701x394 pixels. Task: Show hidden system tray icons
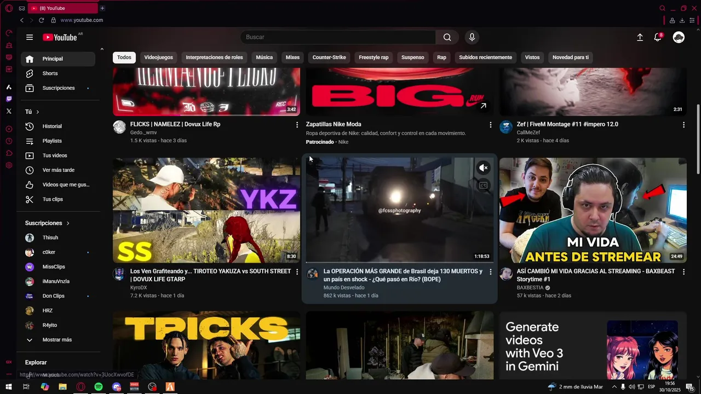coord(614,387)
